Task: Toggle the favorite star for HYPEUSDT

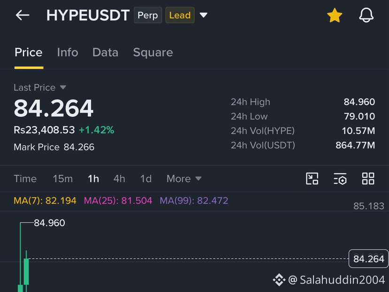Action: (335, 15)
